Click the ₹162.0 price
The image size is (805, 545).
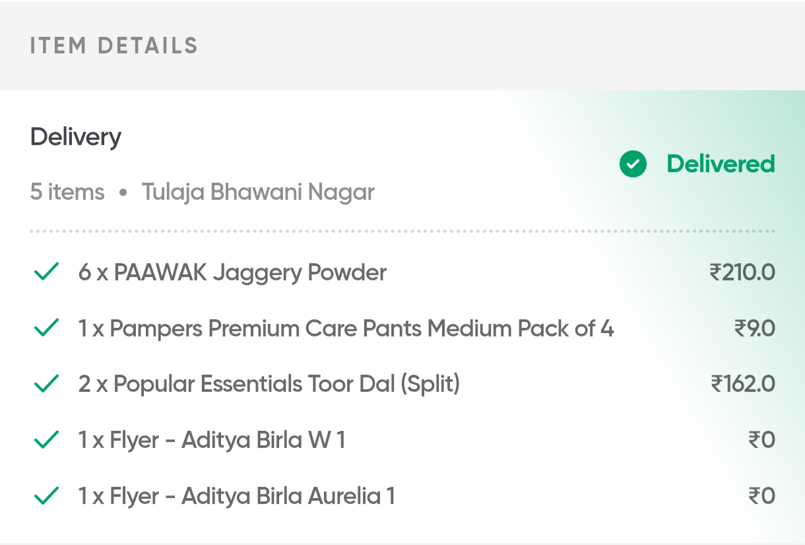pos(742,384)
